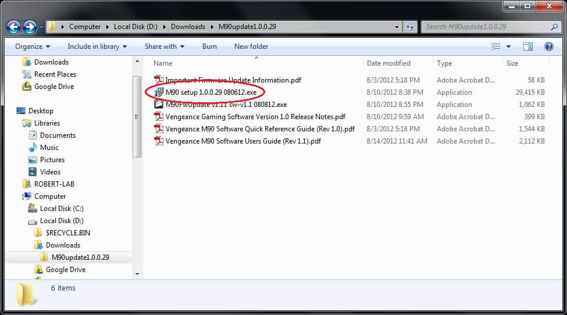
Task: Select $RECYCLE.BIN folder in tree
Action: [67, 233]
